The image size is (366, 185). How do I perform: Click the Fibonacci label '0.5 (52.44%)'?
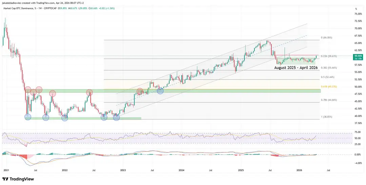tap(328, 77)
